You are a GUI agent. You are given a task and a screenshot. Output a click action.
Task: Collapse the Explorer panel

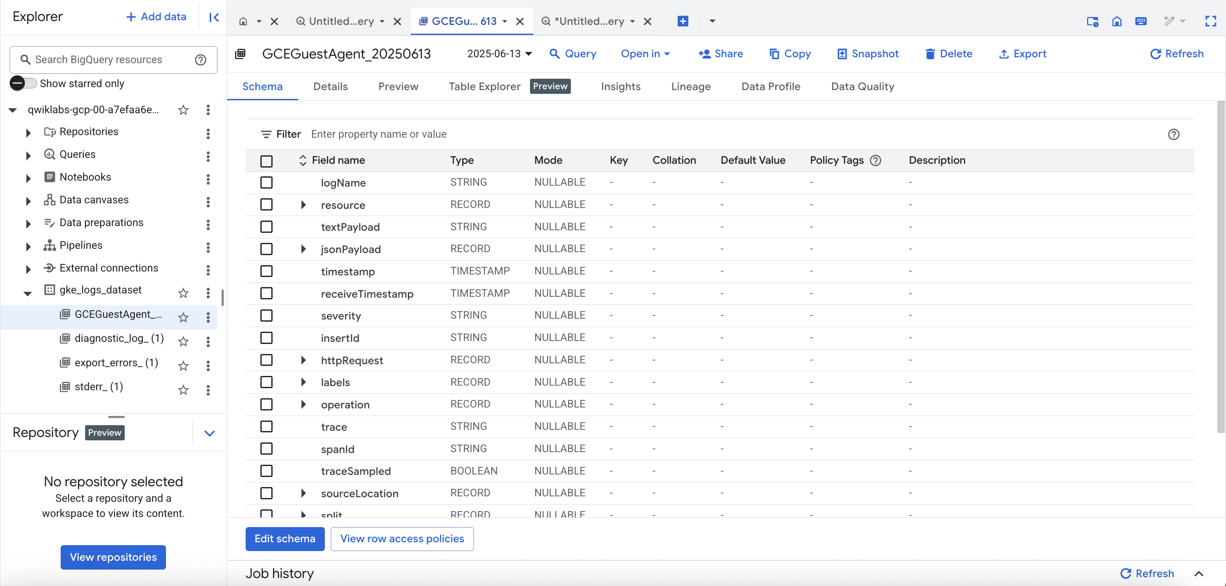click(214, 18)
